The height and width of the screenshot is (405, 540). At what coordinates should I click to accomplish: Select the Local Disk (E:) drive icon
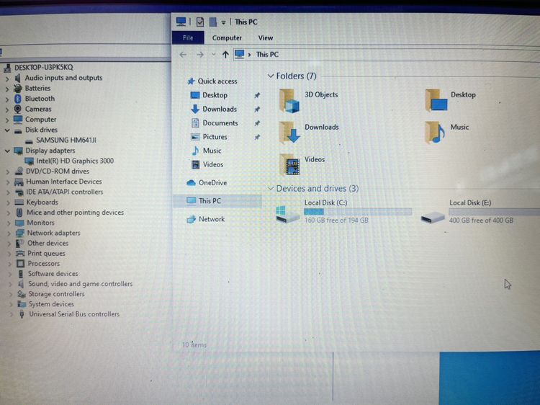tap(433, 218)
